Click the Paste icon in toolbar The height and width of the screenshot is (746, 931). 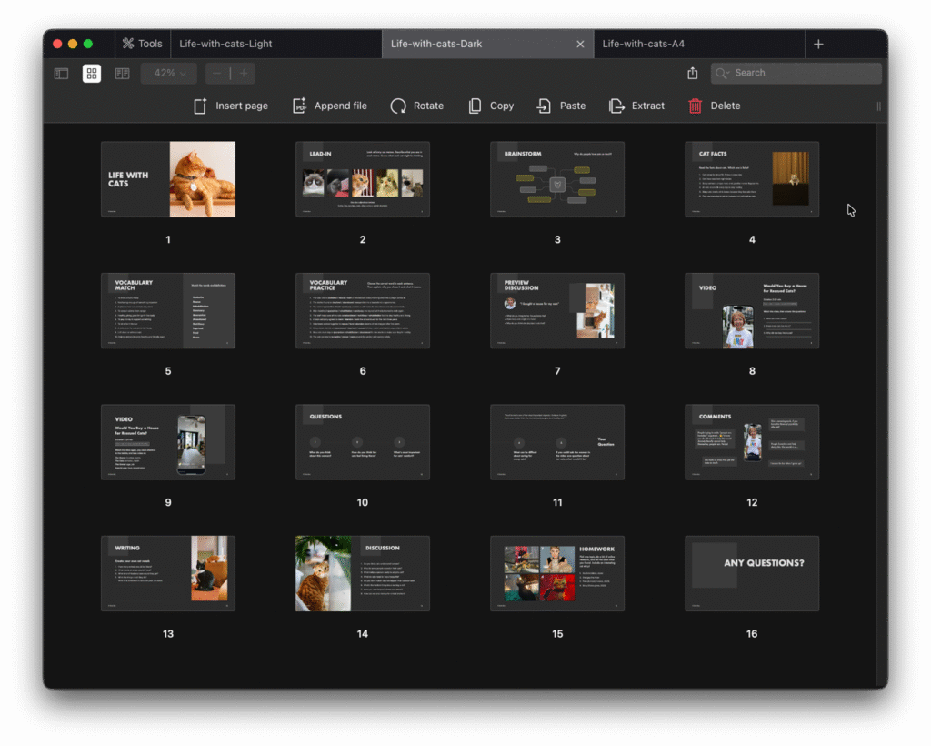544,106
